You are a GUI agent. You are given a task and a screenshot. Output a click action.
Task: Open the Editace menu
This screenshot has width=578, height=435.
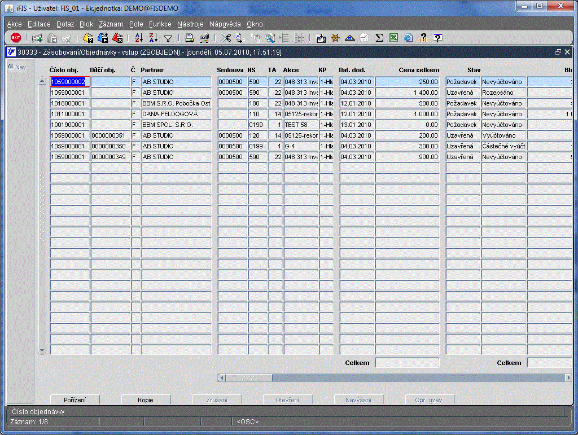click(x=39, y=24)
